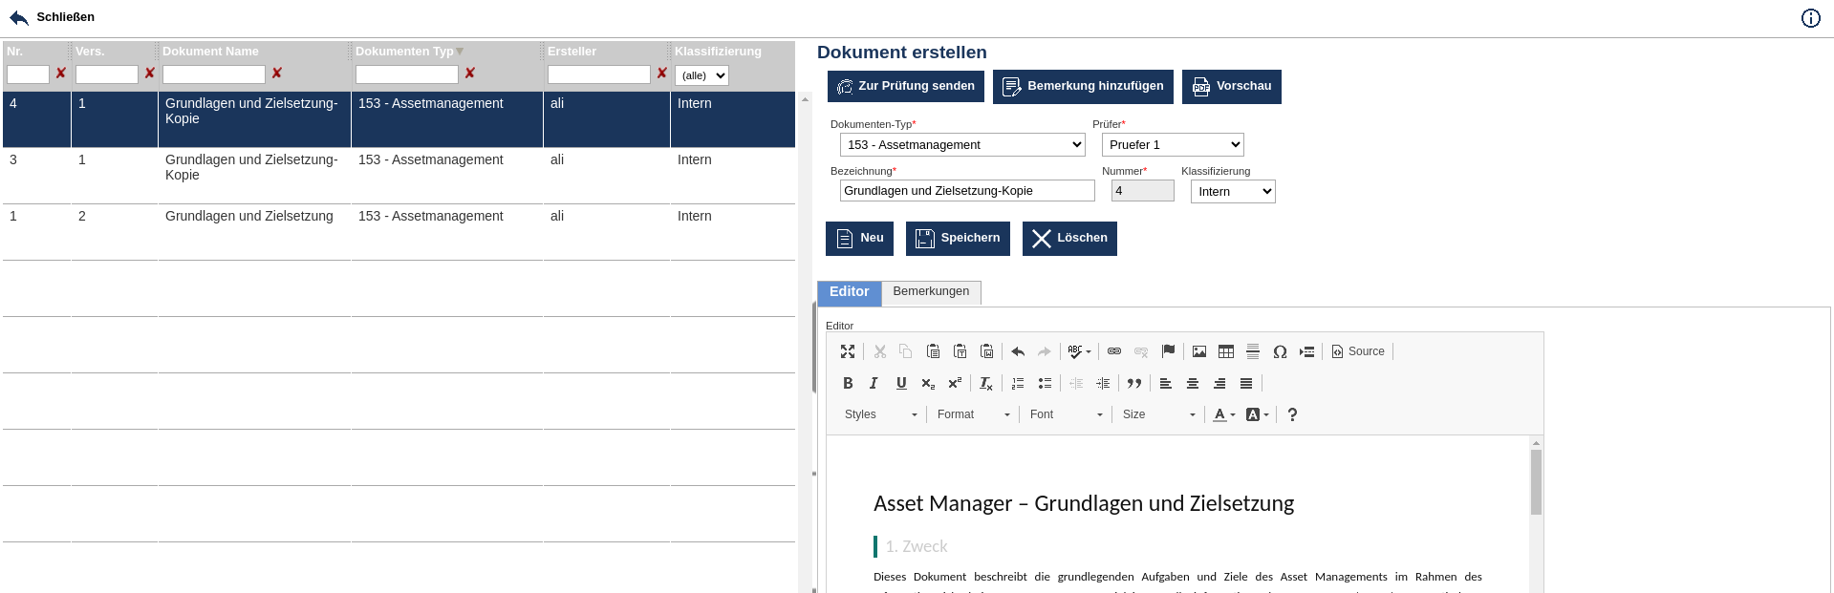Add a link with the link icon
Viewport: 1834px width, 593px height.
[1114, 351]
